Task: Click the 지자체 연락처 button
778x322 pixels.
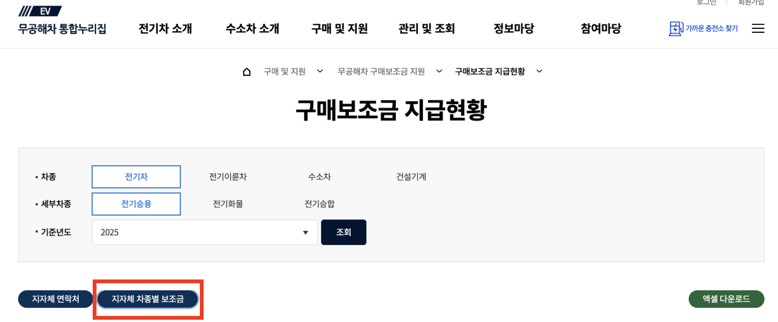Action: coord(55,299)
